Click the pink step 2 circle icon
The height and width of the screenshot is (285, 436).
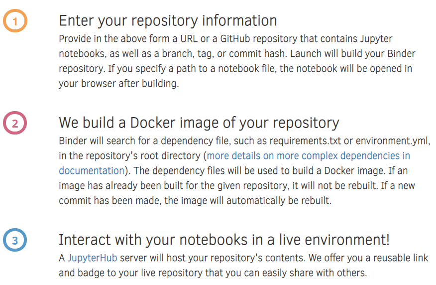pyautogui.click(x=15, y=123)
